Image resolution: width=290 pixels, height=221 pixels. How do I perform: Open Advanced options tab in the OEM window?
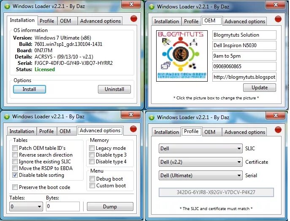click(x=245, y=21)
